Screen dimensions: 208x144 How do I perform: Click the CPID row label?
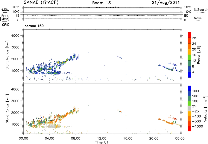pos(6,25)
